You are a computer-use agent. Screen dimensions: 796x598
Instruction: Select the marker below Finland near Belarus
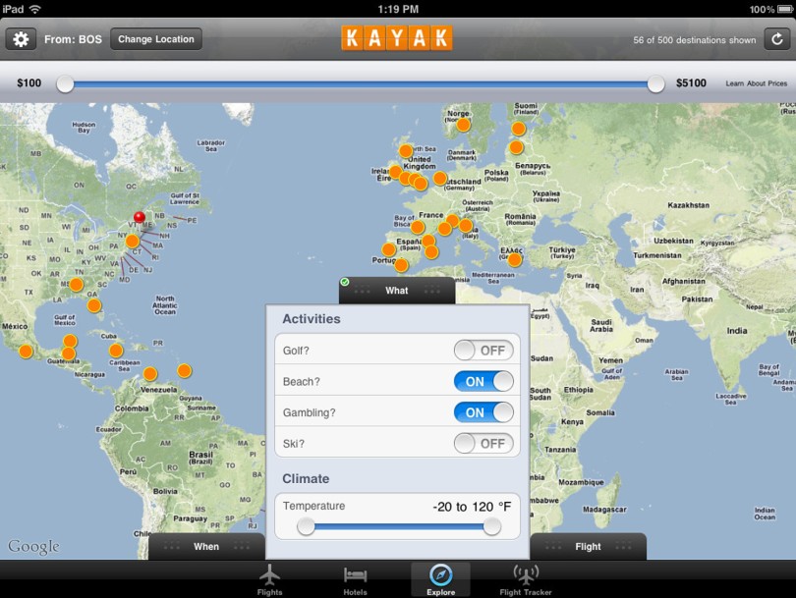tap(516, 147)
